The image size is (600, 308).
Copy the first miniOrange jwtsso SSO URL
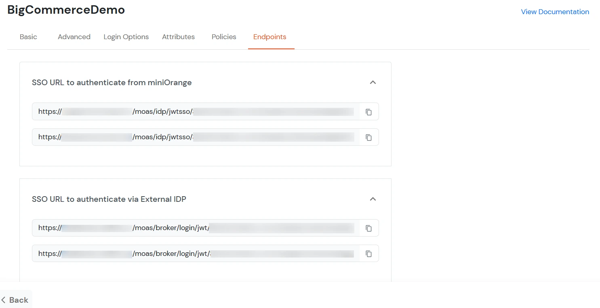pos(368,112)
